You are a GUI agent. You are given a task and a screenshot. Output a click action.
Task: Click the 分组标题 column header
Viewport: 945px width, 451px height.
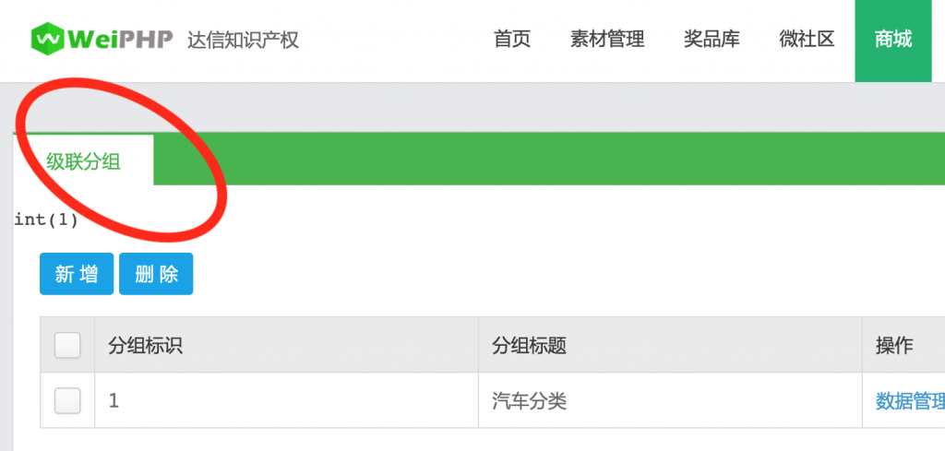click(530, 346)
